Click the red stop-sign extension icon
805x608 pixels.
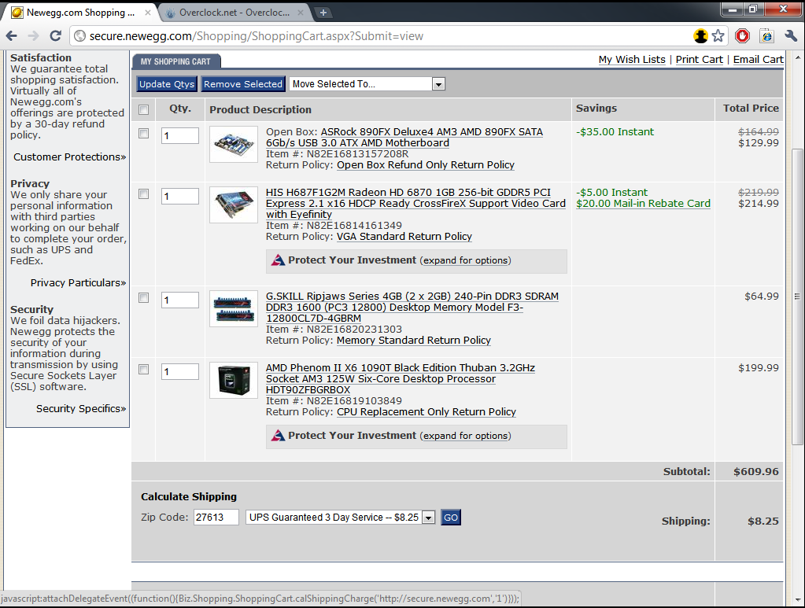click(742, 36)
